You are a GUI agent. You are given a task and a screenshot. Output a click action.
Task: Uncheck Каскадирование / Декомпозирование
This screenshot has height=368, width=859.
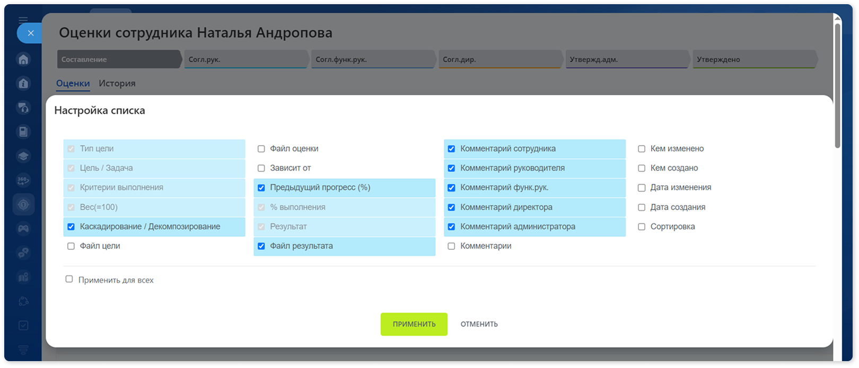[71, 227]
